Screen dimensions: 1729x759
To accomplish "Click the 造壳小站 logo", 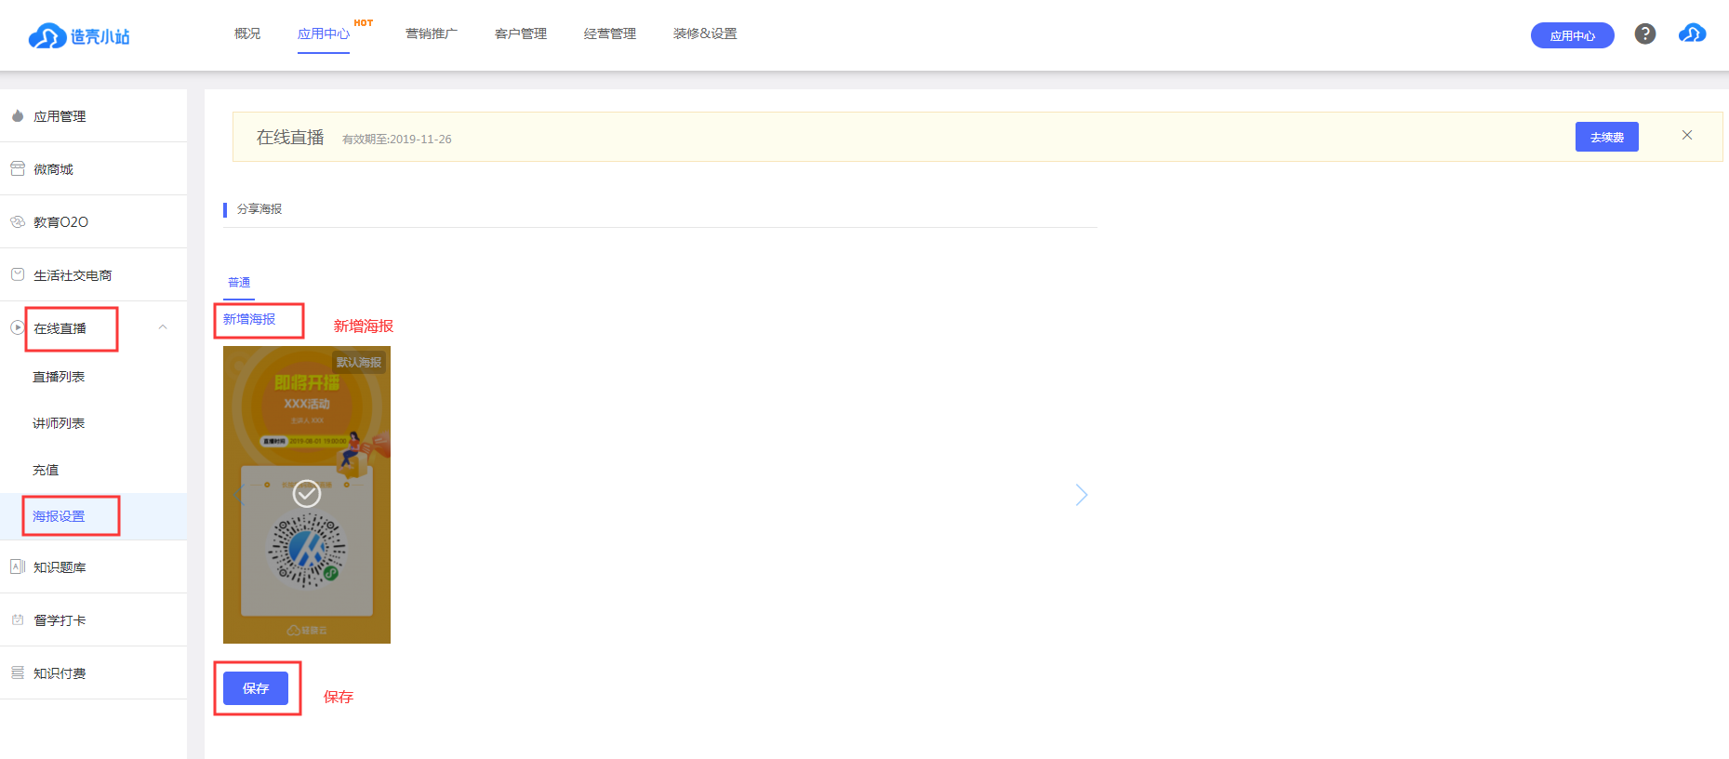I will point(79,35).
